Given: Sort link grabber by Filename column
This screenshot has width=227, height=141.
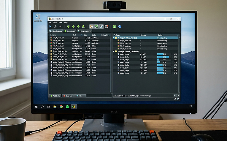Looking at the screenshot, I should point(60,35).
